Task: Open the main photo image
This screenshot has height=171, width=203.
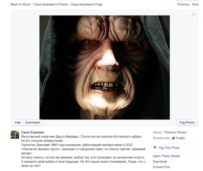Action: click(x=105, y=67)
